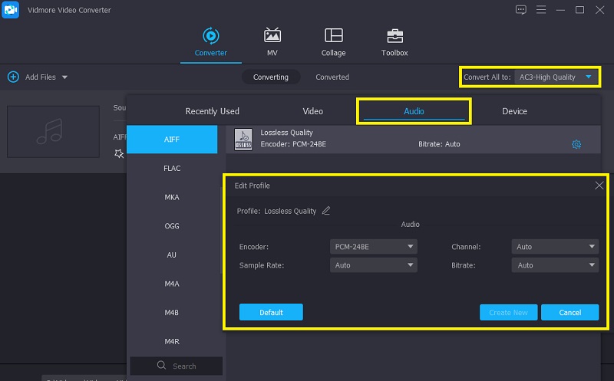Viewport: 614px width, 381px height.
Task: Click the Cancel button
Action: (x=569, y=313)
